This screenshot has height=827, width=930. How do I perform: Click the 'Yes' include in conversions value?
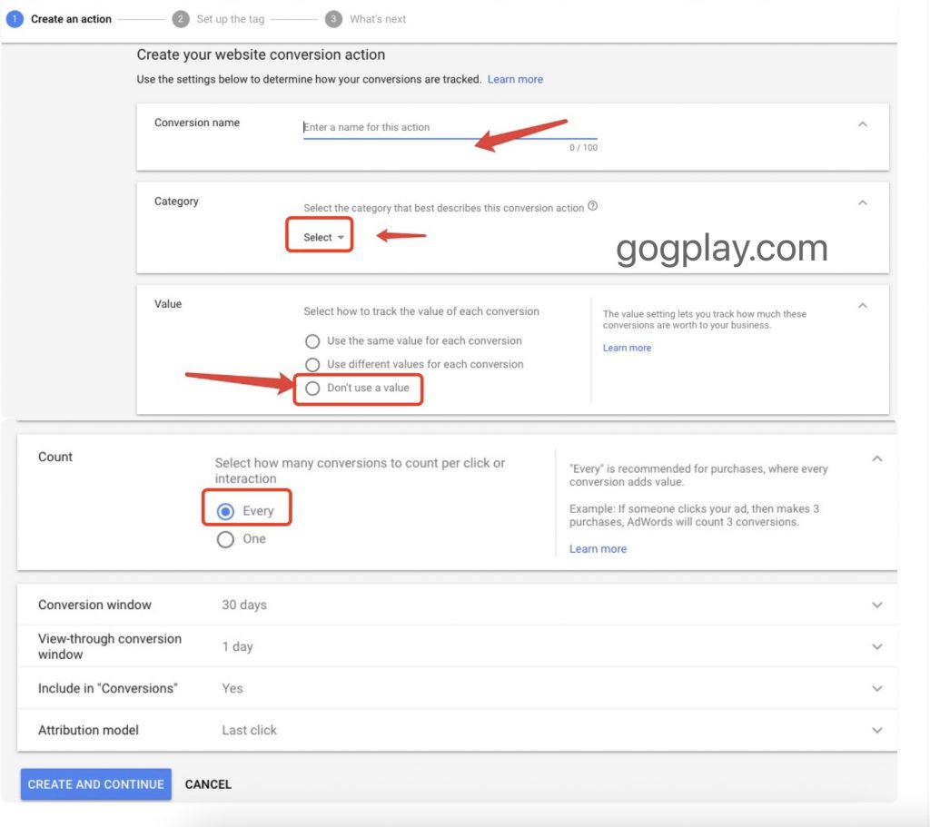pyautogui.click(x=232, y=688)
